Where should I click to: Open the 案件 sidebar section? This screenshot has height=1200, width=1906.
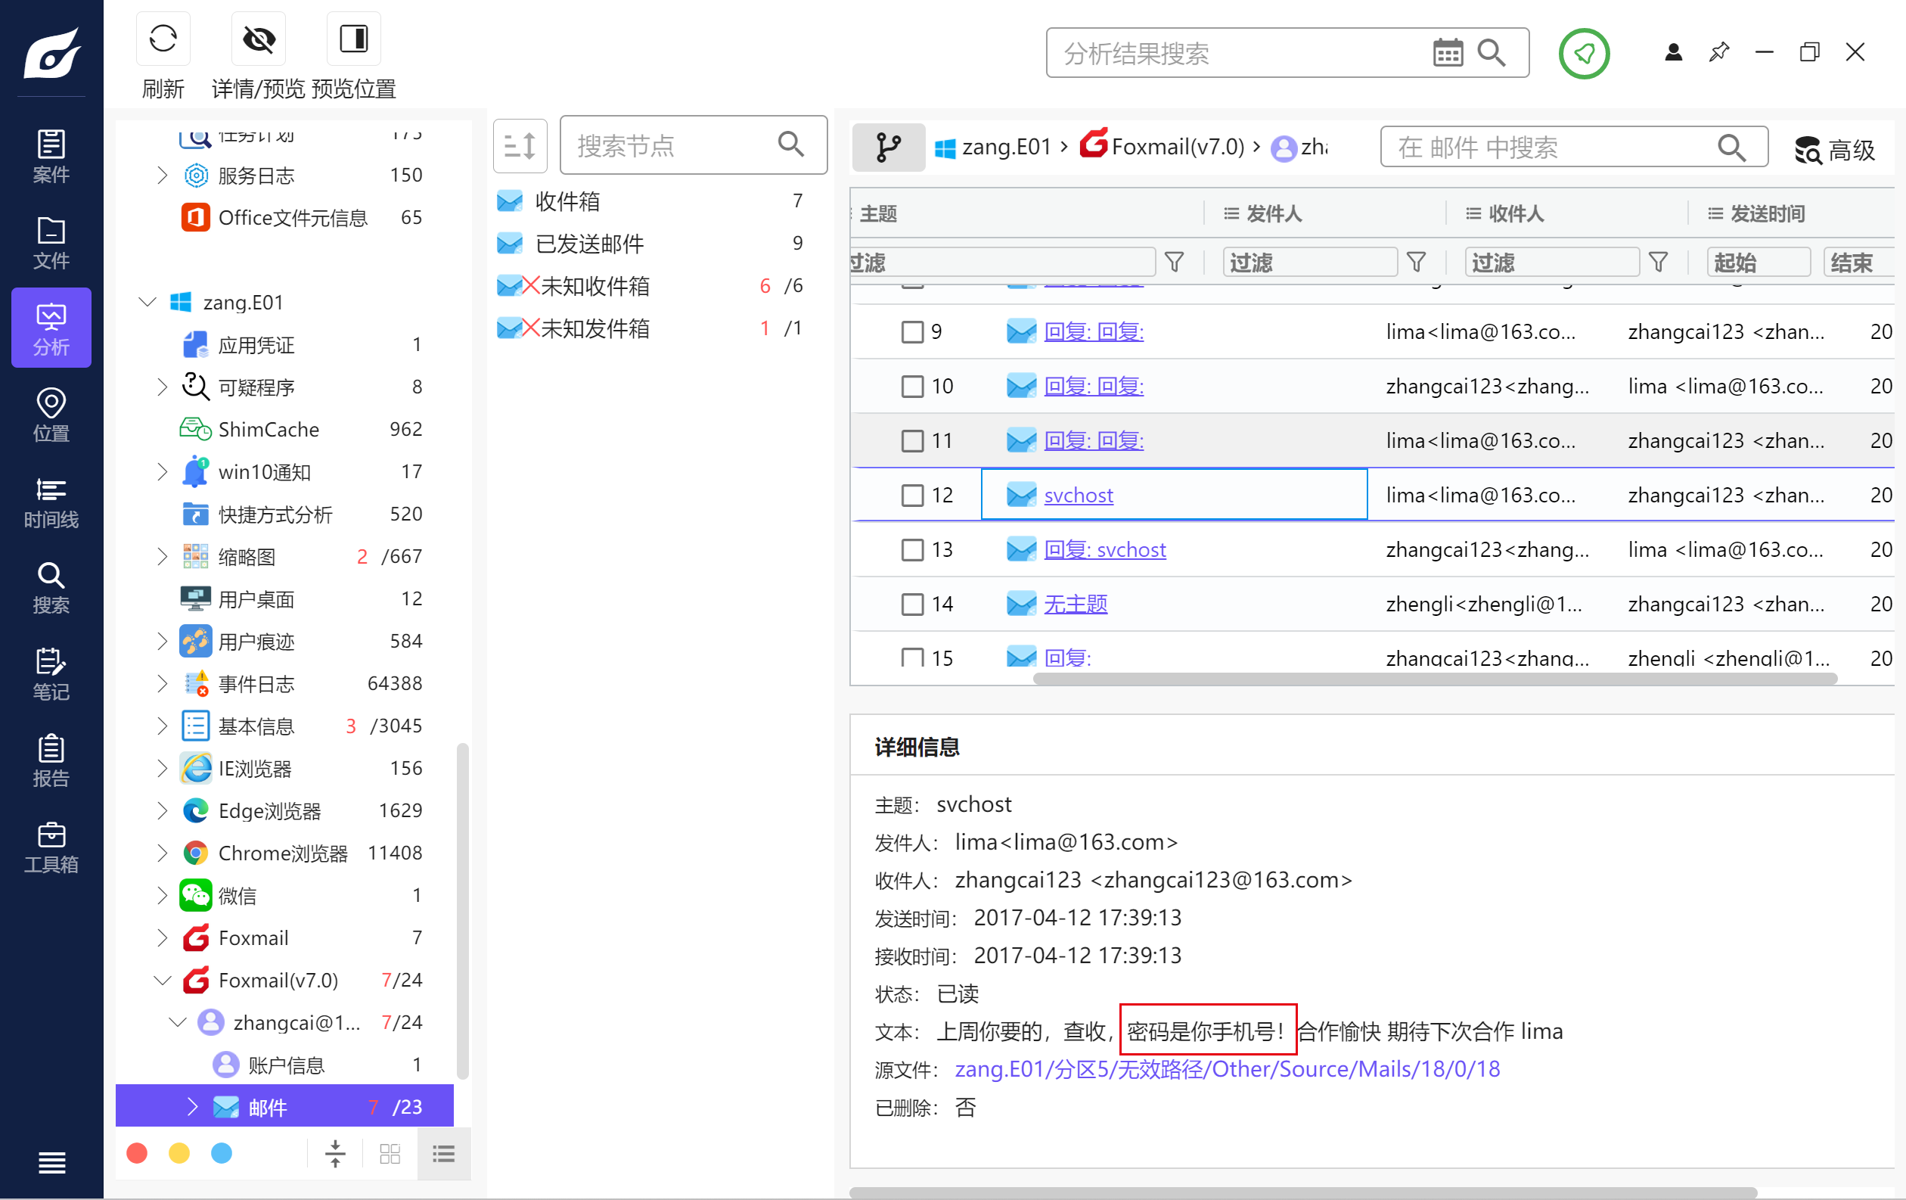[x=51, y=155]
